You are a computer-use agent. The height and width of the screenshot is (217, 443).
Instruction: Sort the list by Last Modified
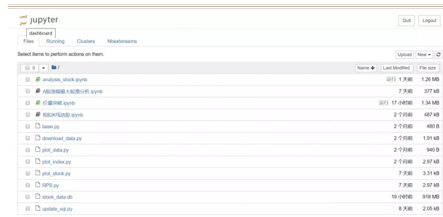tap(396, 68)
